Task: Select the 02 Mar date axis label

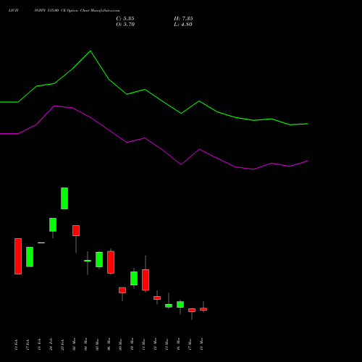Action: coord(74,344)
